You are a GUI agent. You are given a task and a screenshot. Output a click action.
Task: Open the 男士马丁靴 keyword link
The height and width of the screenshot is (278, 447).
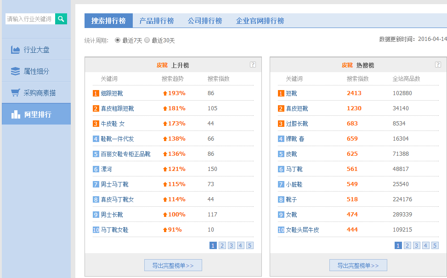point(114,184)
